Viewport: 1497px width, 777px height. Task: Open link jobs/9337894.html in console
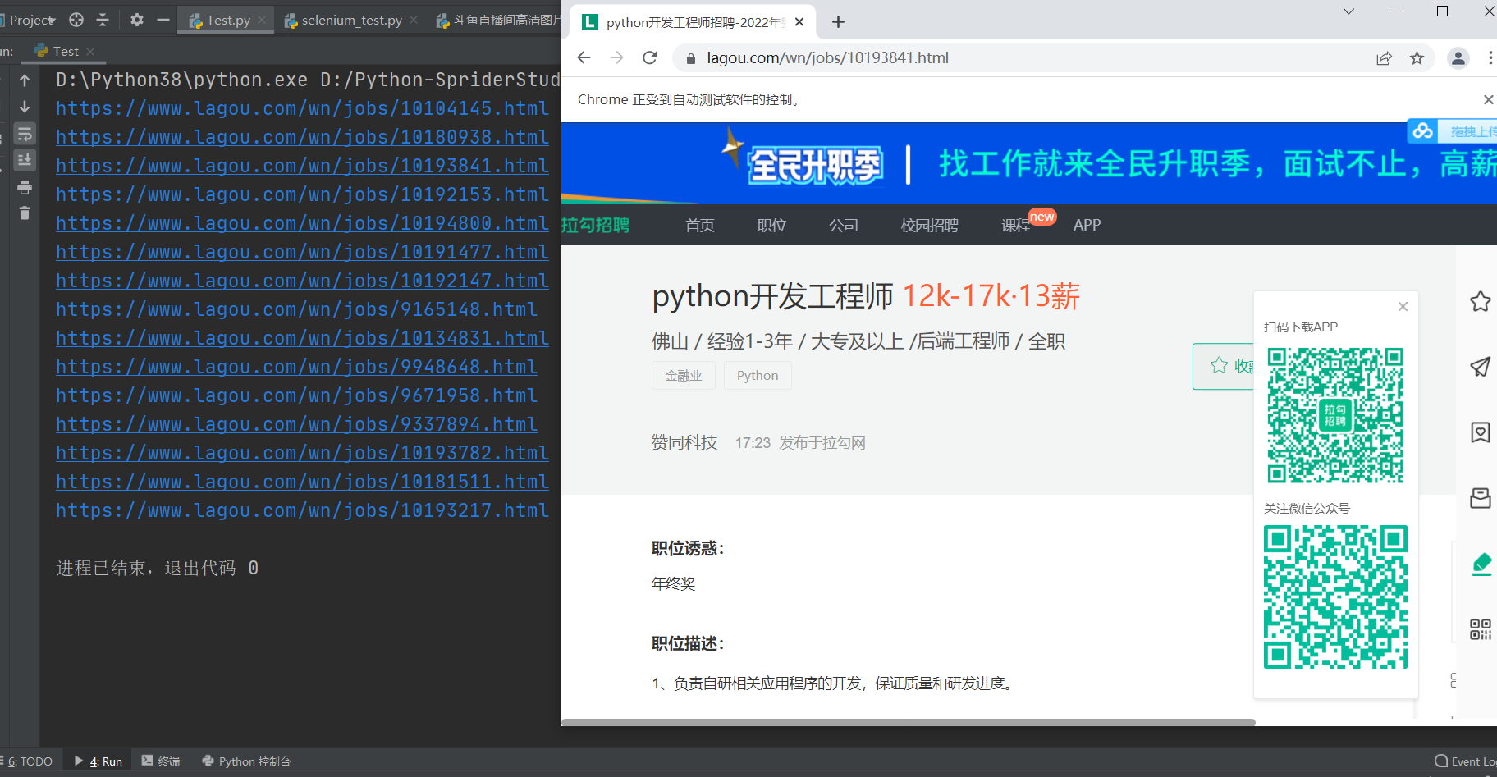[x=296, y=424]
